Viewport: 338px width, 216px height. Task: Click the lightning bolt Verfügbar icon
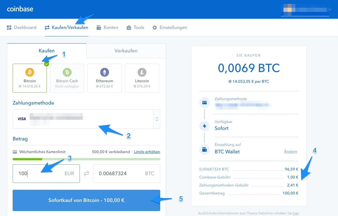click(205, 126)
